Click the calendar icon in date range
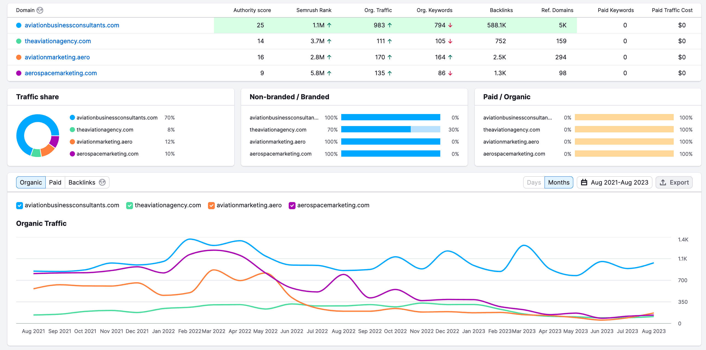 pos(584,182)
